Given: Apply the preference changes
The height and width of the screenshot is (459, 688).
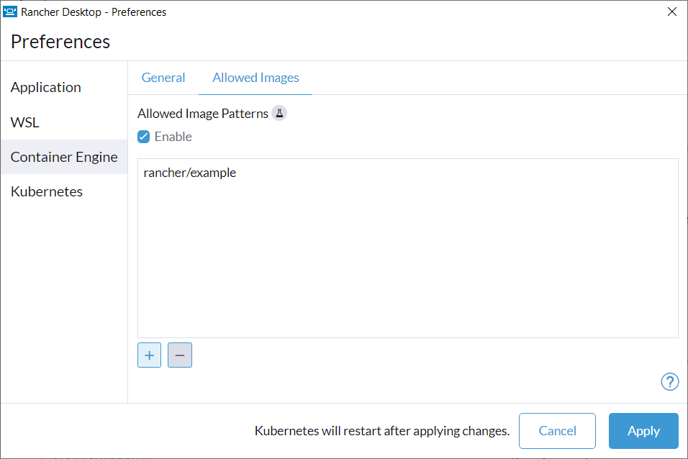Looking at the screenshot, I should [643, 431].
